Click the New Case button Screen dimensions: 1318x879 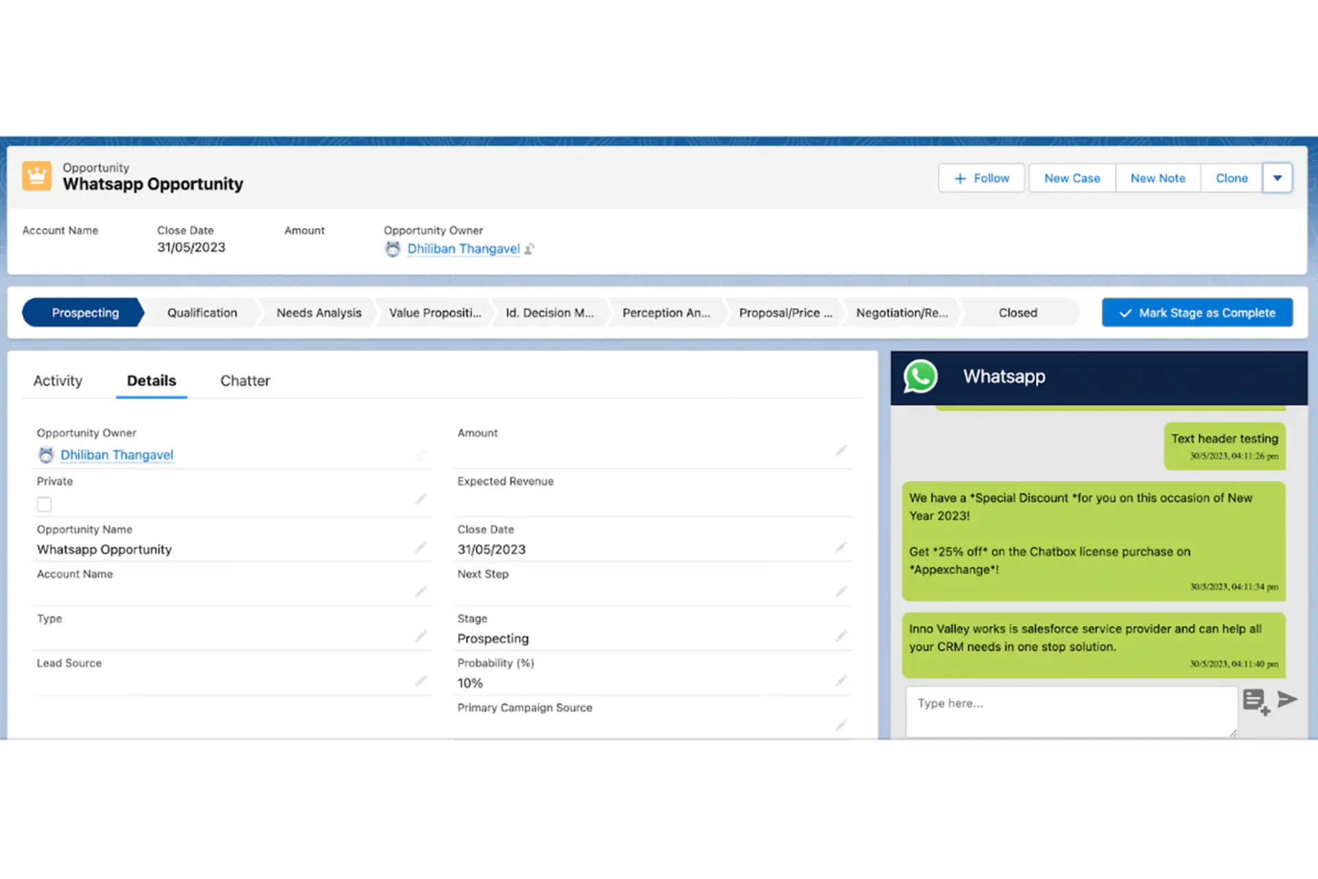pyautogui.click(x=1072, y=178)
